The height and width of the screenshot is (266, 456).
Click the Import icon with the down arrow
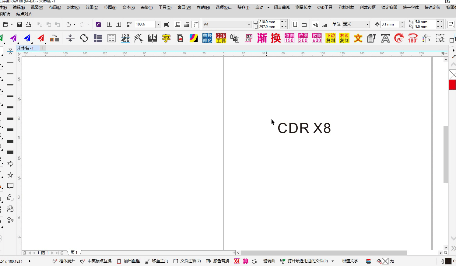(x=110, y=24)
